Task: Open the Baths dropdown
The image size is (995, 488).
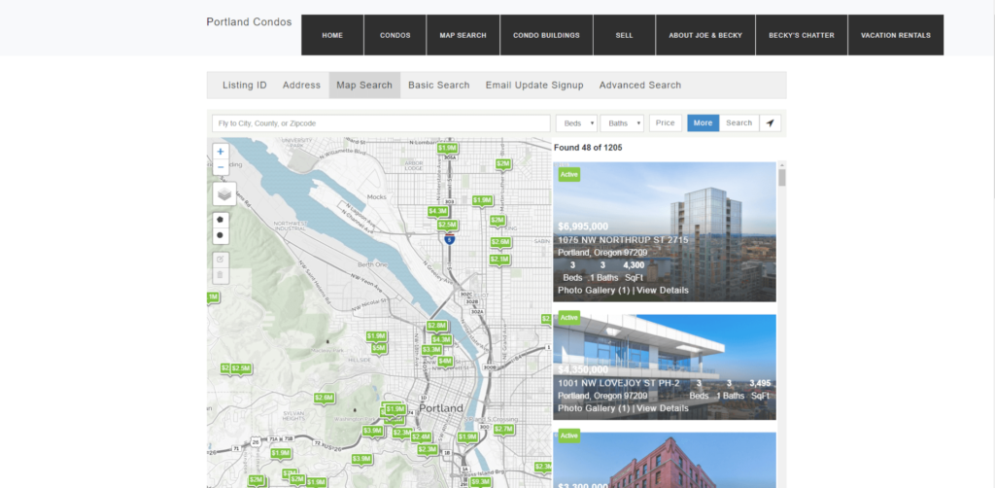Action: (x=622, y=123)
